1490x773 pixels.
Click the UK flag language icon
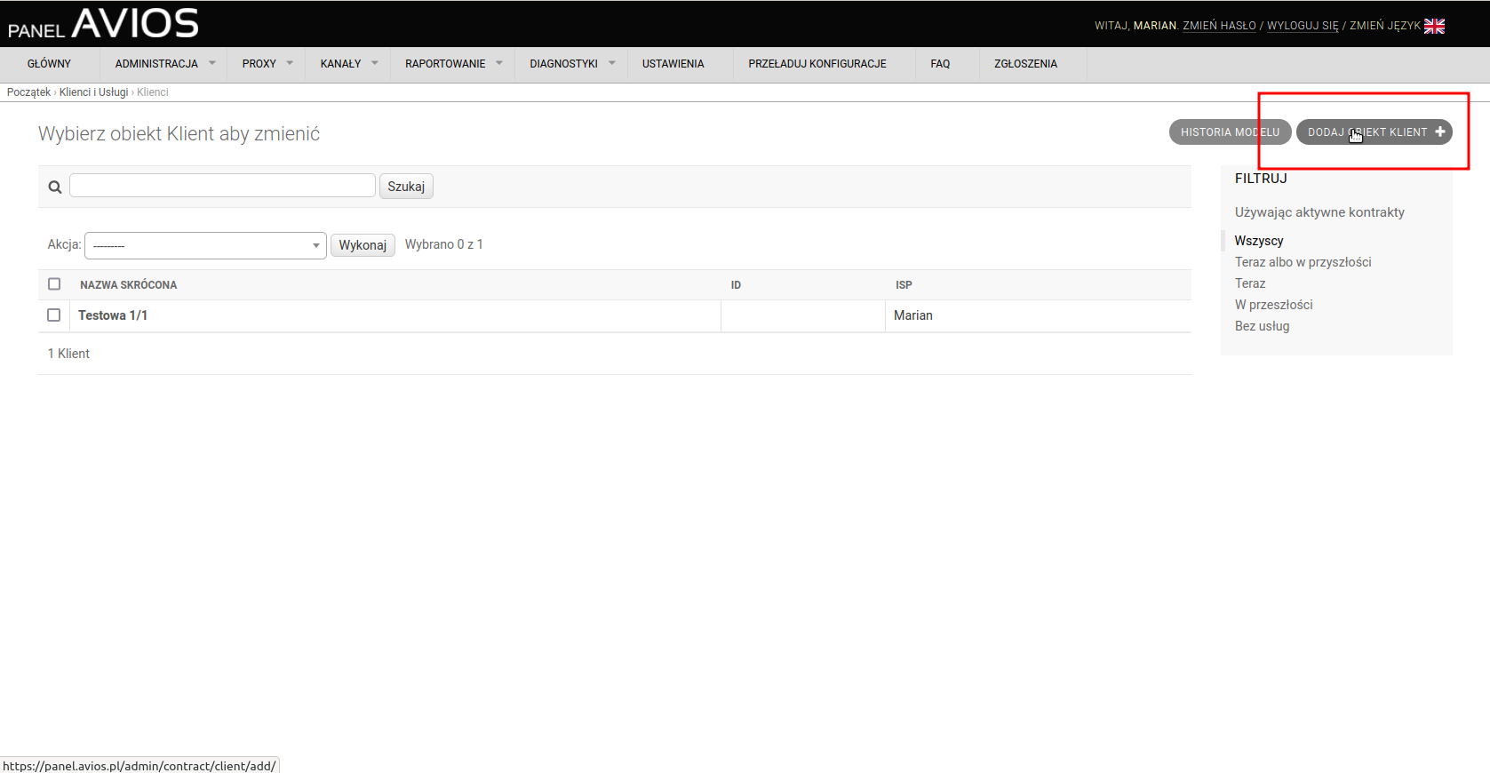[x=1434, y=26]
